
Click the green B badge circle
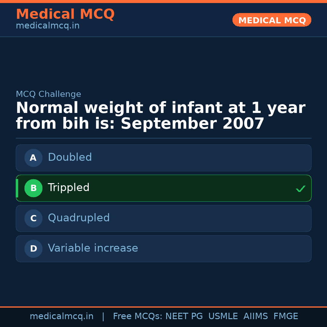pyautogui.click(x=33, y=188)
